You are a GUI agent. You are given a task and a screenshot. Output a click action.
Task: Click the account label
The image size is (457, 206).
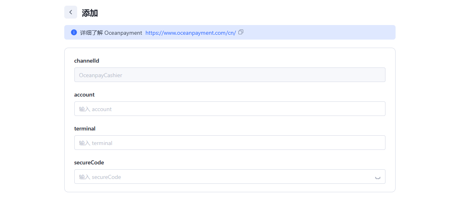tap(84, 95)
